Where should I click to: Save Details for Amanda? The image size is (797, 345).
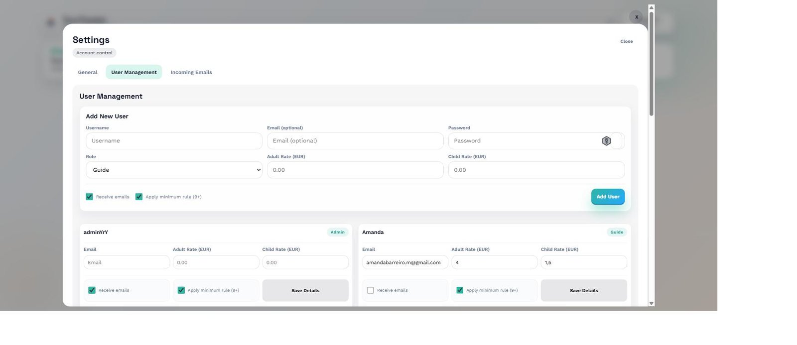(584, 290)
